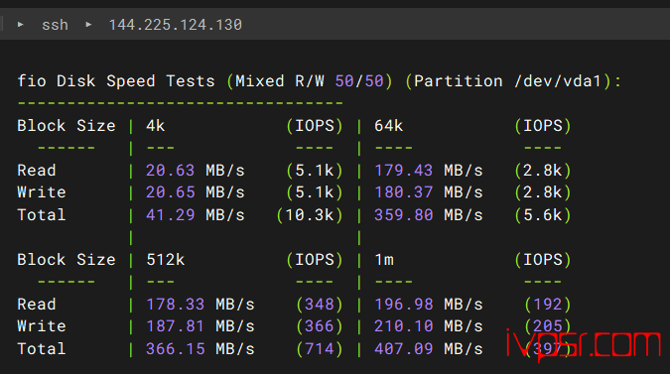Viewport: 670px width, 374px height.
Task: Click 512k total value 366.15
Action: [175, 349]
